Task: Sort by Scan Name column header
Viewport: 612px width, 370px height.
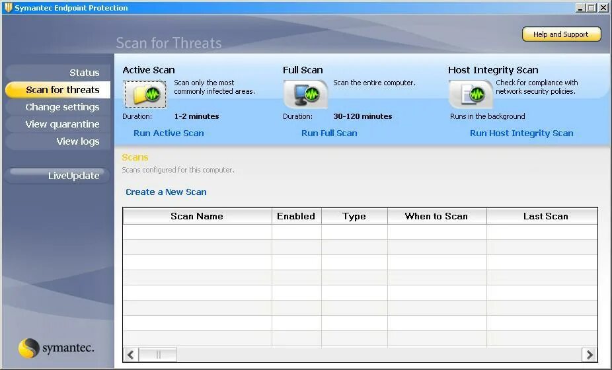Action: tap(197, 216)
